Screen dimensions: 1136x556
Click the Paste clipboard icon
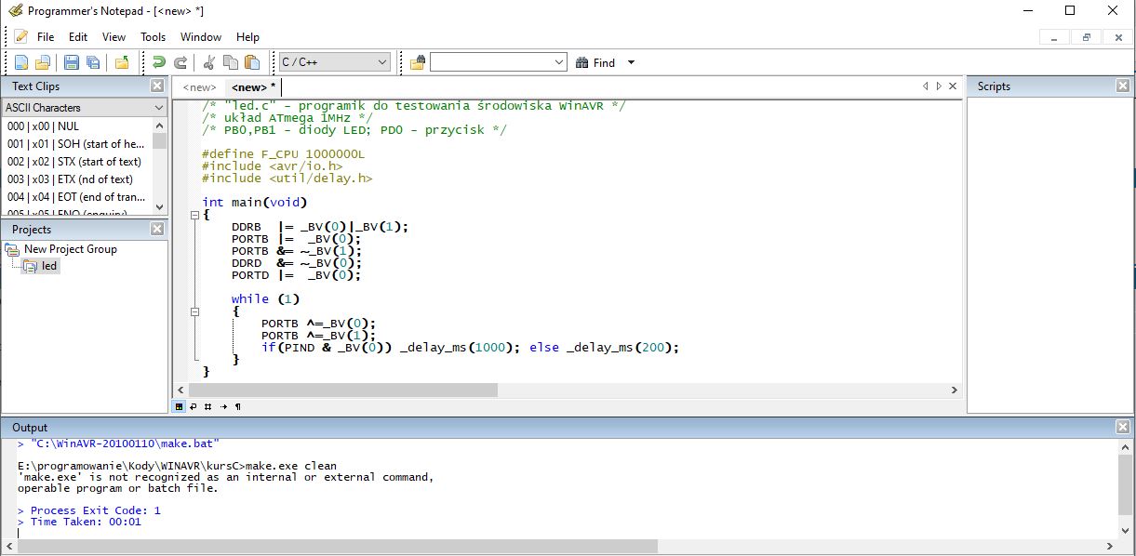pos(252,62)
